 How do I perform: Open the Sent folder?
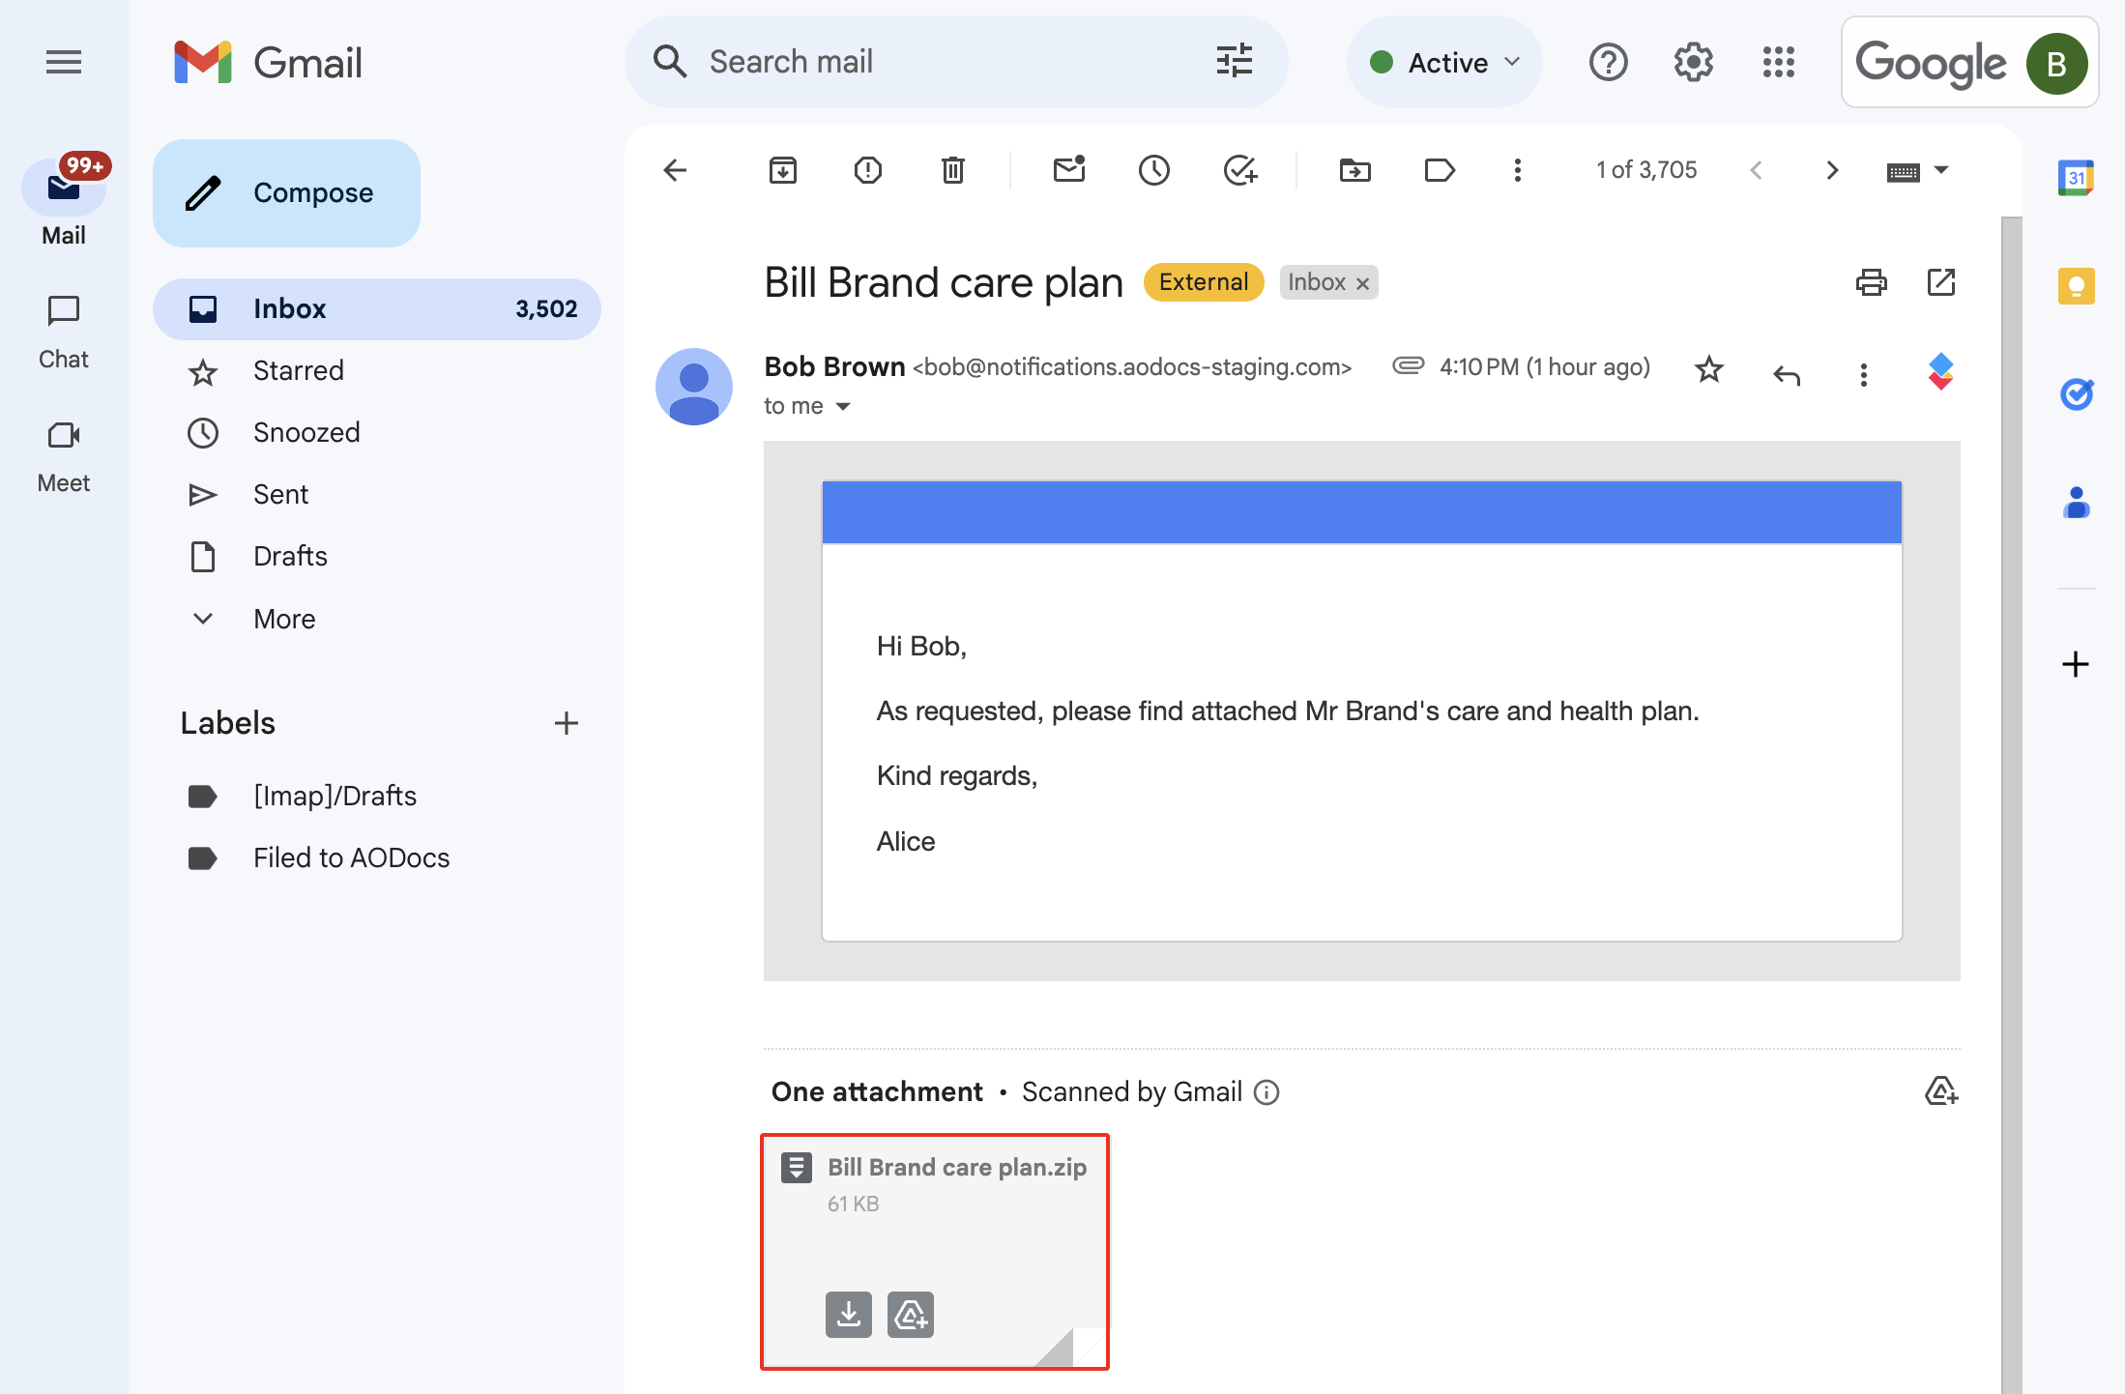[x=377, y=495]
